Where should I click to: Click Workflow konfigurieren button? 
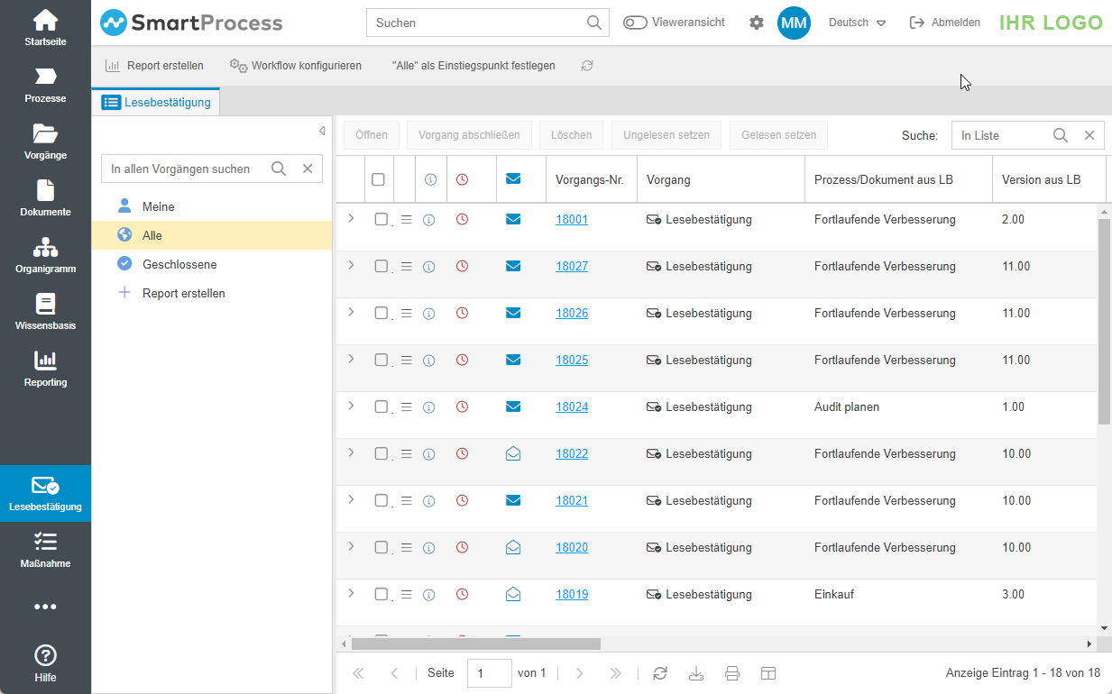pyautogui.click(x=296, y=66)
